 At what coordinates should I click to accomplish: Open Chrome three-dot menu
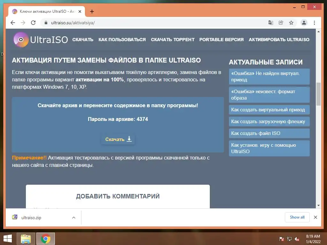(314, 23)
